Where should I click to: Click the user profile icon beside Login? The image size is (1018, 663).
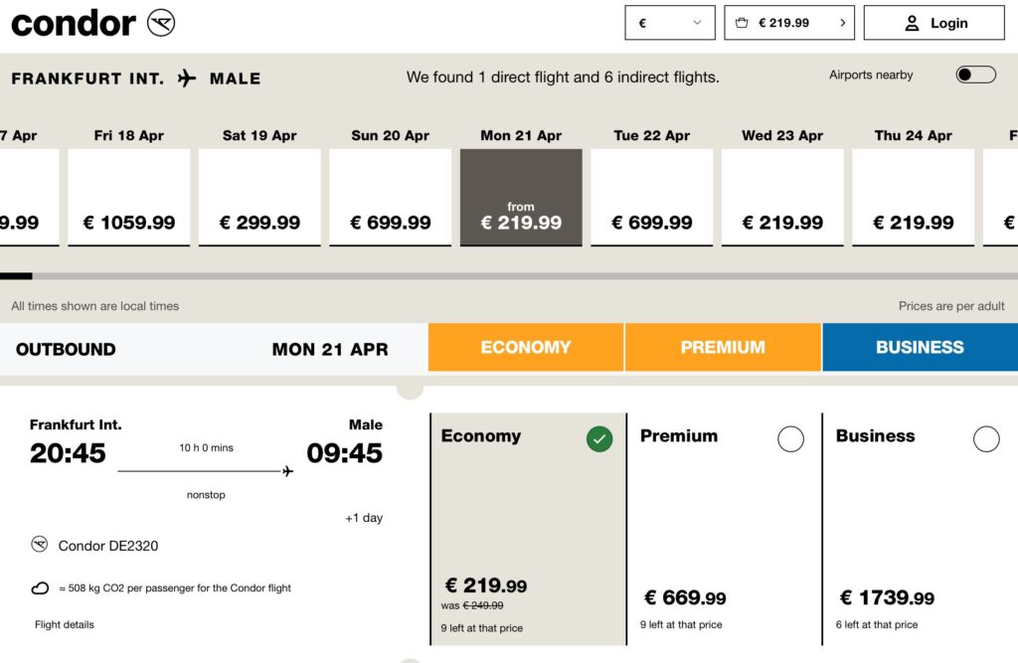click(912, 24)
